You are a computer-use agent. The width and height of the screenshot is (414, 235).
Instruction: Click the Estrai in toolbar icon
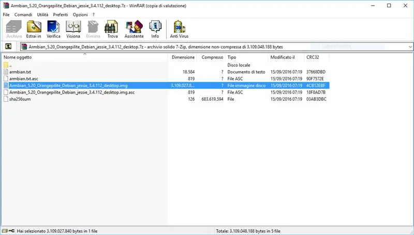click(x=34, y=29)
